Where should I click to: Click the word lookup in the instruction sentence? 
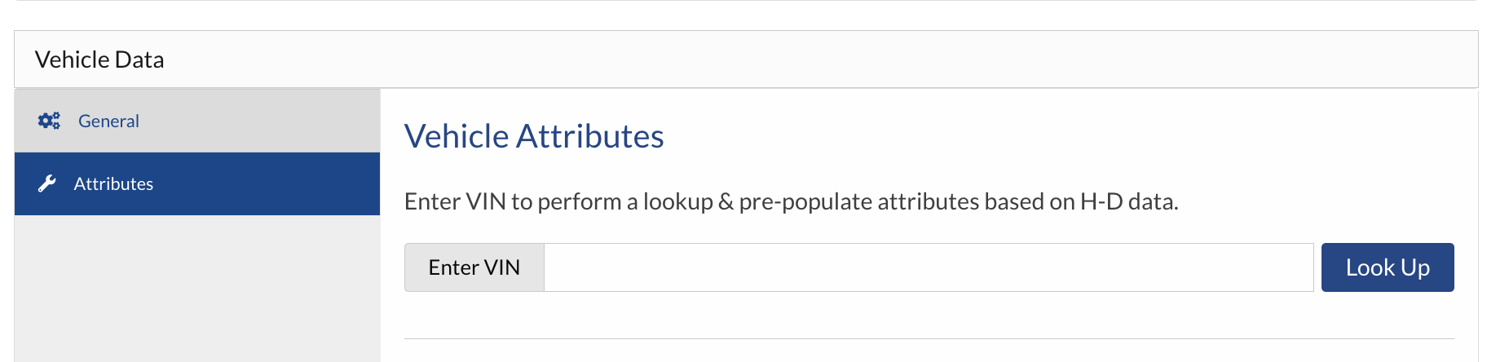coord(677,201)
